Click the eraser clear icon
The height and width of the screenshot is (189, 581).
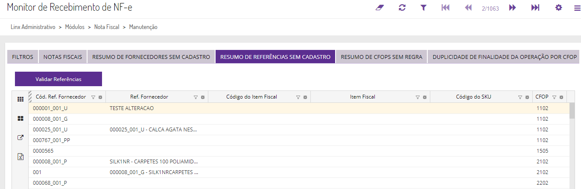click(x=380, y=8)
